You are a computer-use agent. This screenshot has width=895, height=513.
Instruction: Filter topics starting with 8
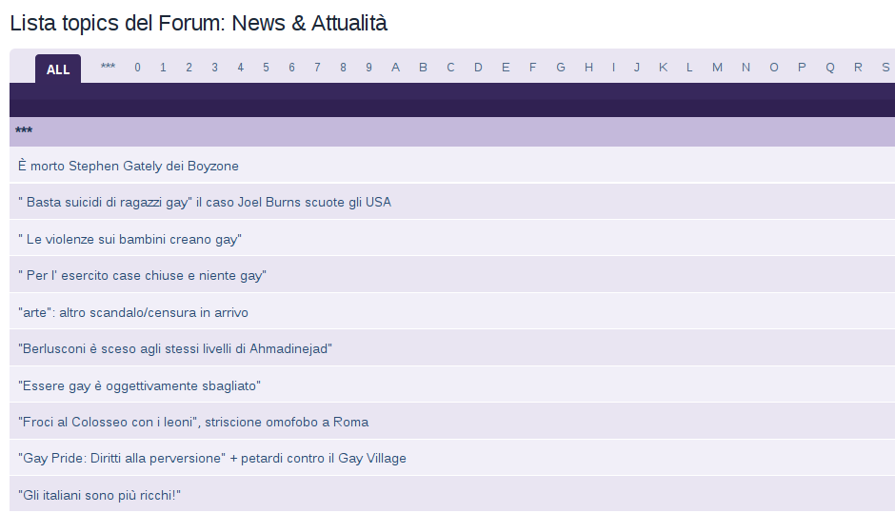(343, 68)
